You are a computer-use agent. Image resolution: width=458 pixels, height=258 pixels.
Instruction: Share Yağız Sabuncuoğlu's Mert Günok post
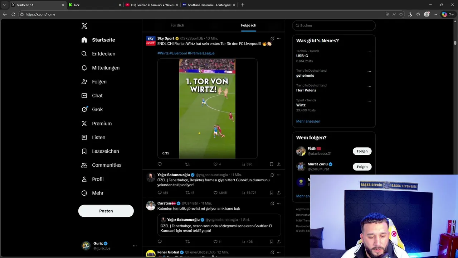[279, 192]
